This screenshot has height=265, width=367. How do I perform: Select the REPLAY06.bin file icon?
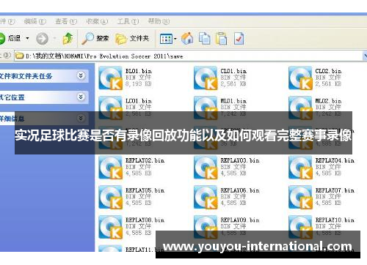coord(206,197)
